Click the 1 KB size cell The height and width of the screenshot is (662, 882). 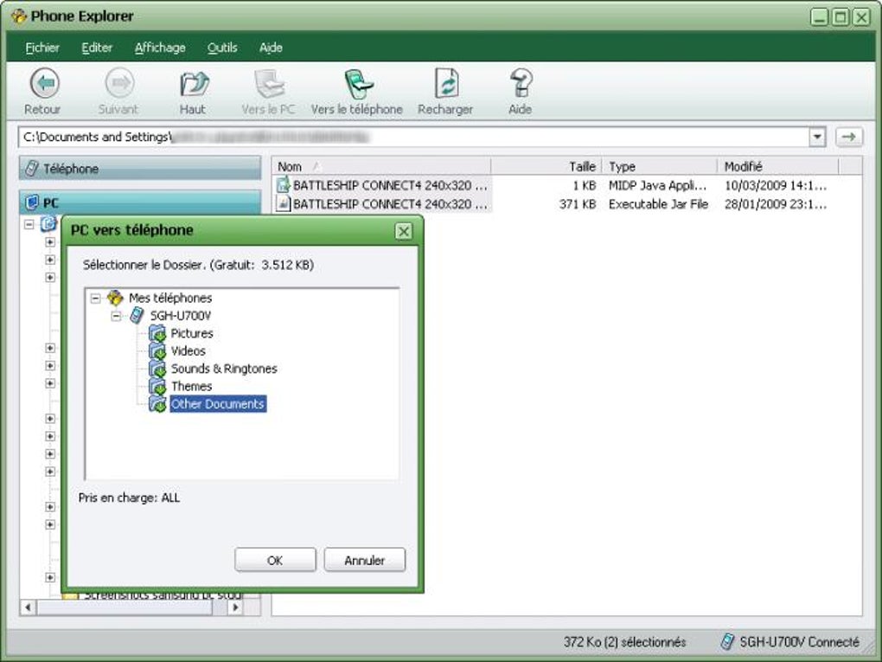tap(584, 185)
